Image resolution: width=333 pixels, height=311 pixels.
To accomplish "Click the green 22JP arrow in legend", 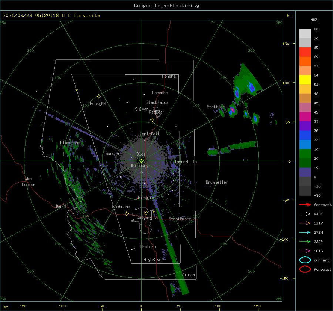I will click(305, 241).
